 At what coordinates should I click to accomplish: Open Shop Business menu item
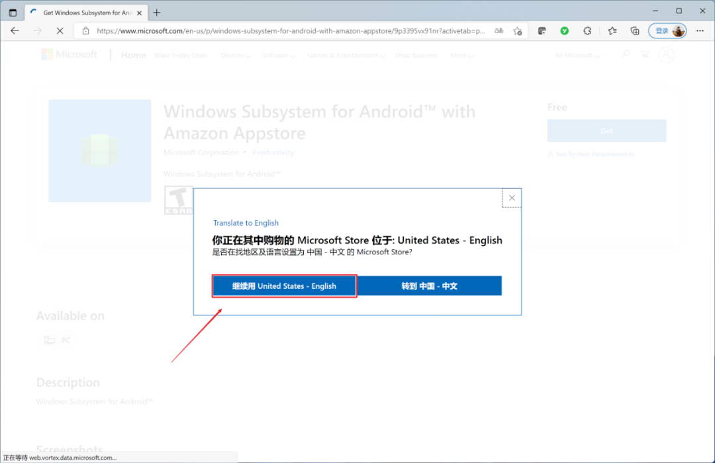[416, 55]
